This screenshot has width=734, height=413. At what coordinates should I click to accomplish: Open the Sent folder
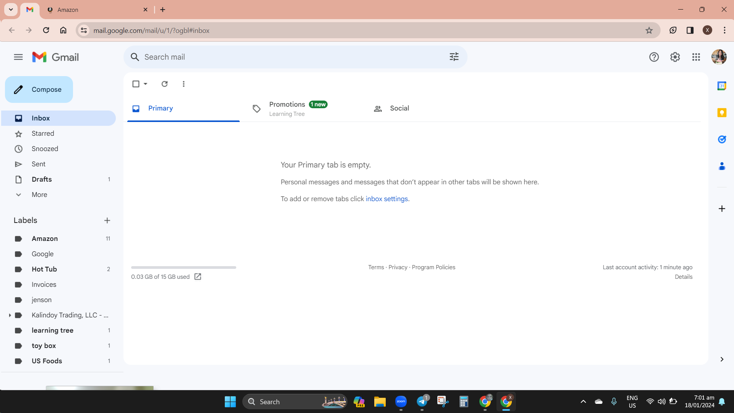58,164
